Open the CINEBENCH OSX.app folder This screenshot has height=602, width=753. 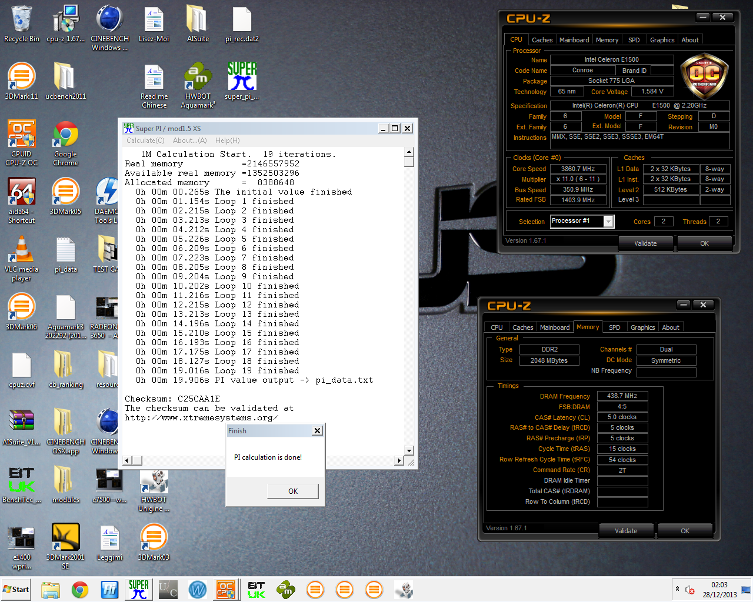65,431
